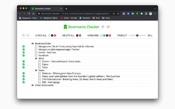Open the Figma bookmark entry

pyautogui.click(x=45, y=64)
